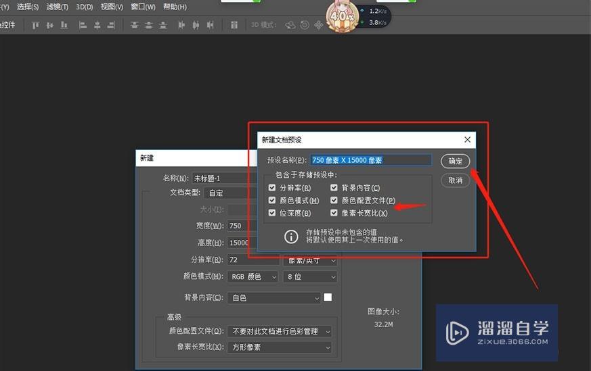Uncheck the 像素长宽比(X) checkbox
This screenshot has width=591, height=371.
coord(334,213)
